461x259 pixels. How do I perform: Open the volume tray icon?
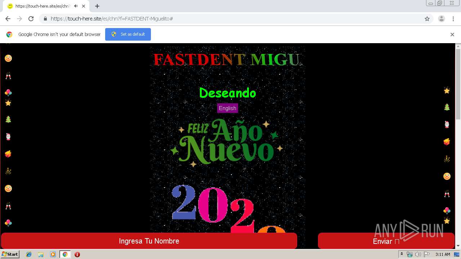pos(418,254)
